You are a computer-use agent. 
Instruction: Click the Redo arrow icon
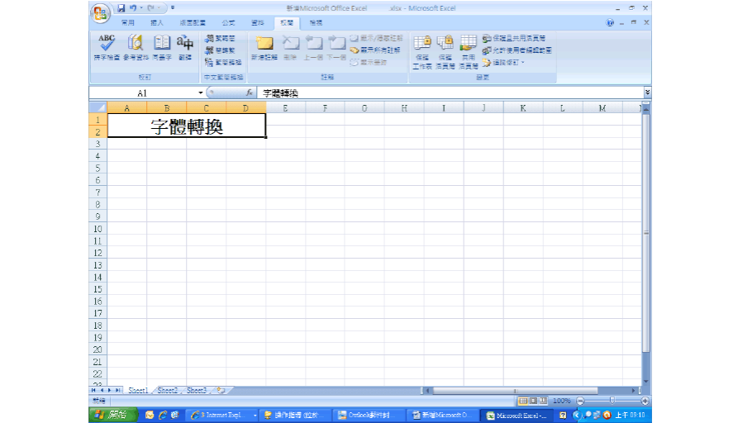[x=150, y=8]
